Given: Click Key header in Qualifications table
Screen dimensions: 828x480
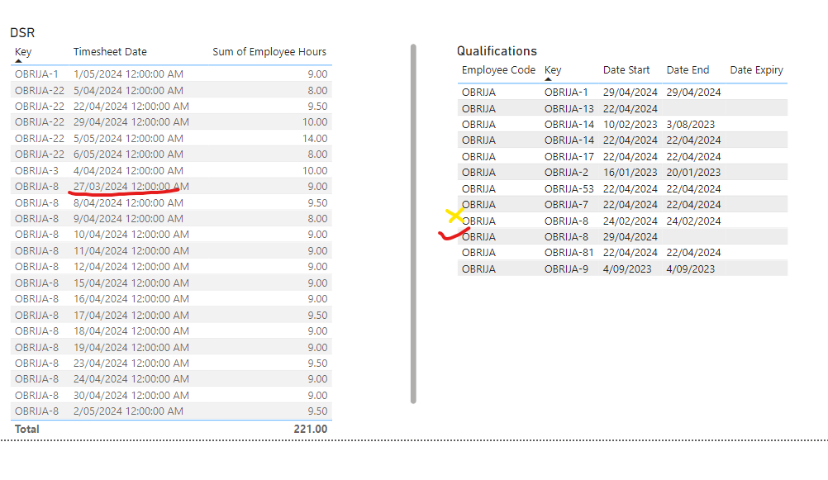Looking at the screenshot, I should 553,69.
